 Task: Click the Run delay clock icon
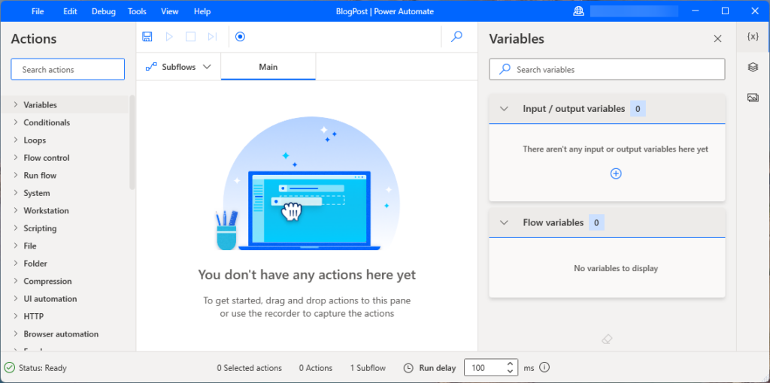(x=408, y=368)
